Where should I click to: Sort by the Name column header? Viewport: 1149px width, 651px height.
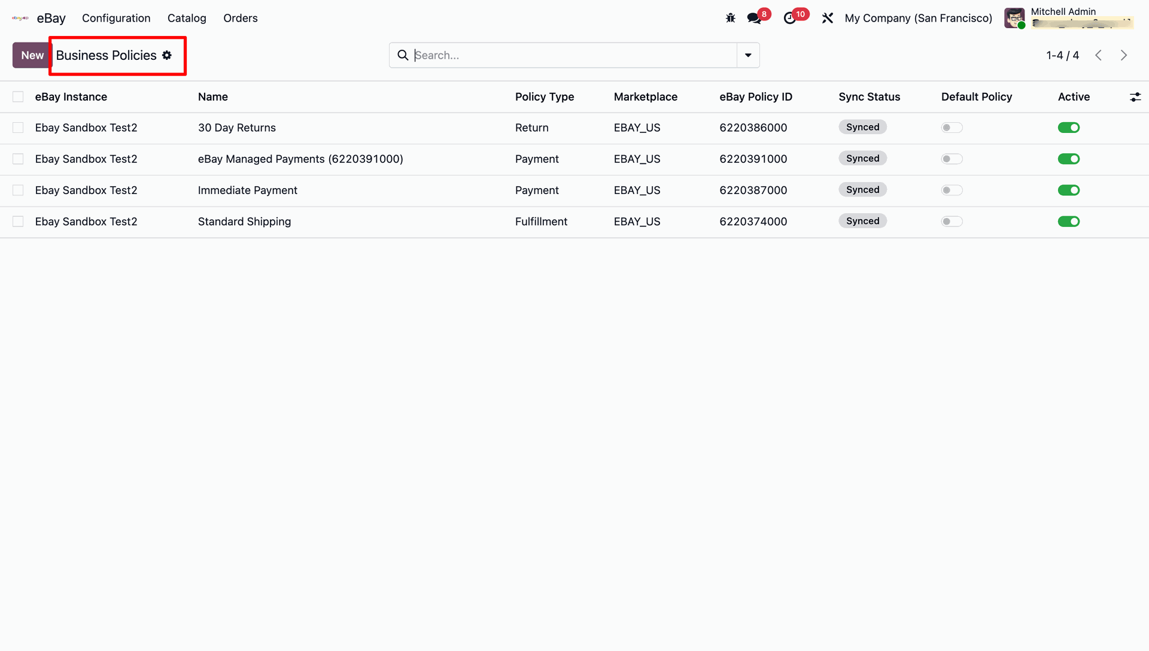pos(213,97)
